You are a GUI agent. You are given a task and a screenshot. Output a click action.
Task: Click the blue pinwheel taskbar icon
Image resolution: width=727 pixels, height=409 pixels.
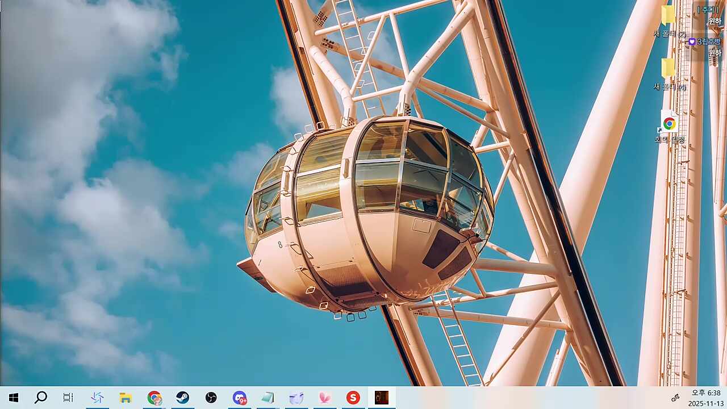(97, 398)
